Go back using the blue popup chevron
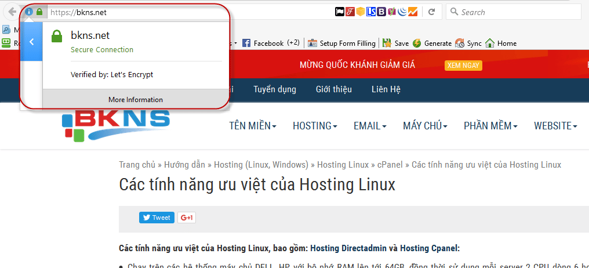Screen dimensions: 589x268 pyautogui.click(x=31, y=42)
